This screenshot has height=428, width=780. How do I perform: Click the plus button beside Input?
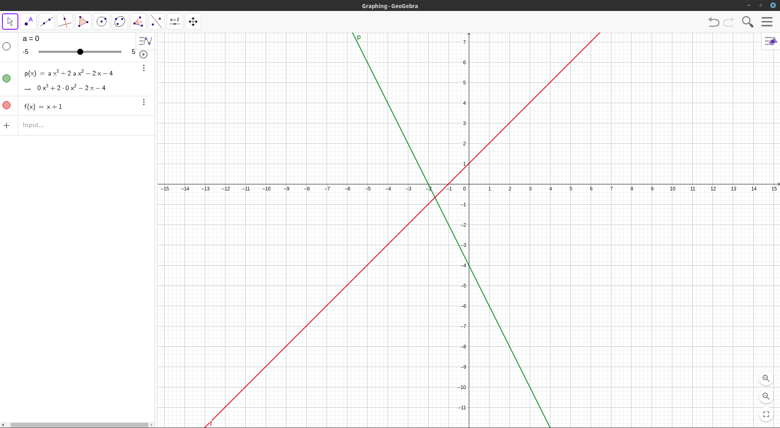tap(6, 125)
